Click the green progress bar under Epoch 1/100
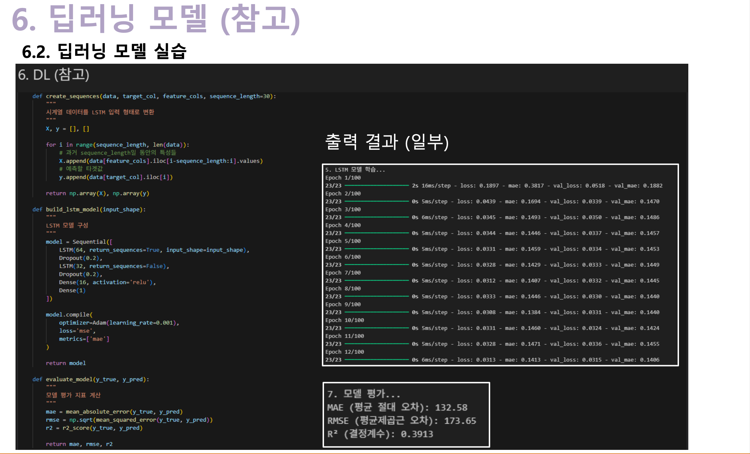This screenshot has width=750, height=454. [376, 186]
